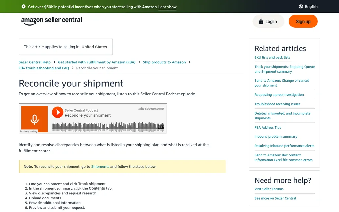Open the Amazon Seller Central logo

51,21
